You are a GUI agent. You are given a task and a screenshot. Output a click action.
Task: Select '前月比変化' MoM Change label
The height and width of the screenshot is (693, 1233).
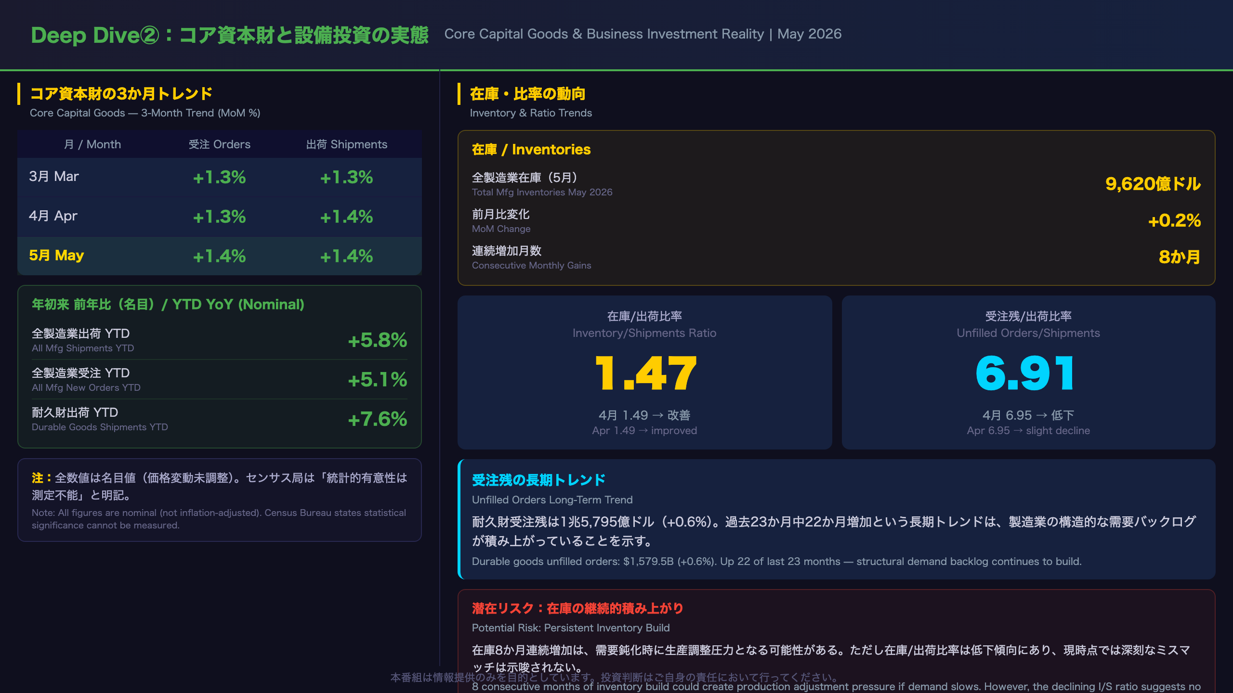click(x=501, y=214)
